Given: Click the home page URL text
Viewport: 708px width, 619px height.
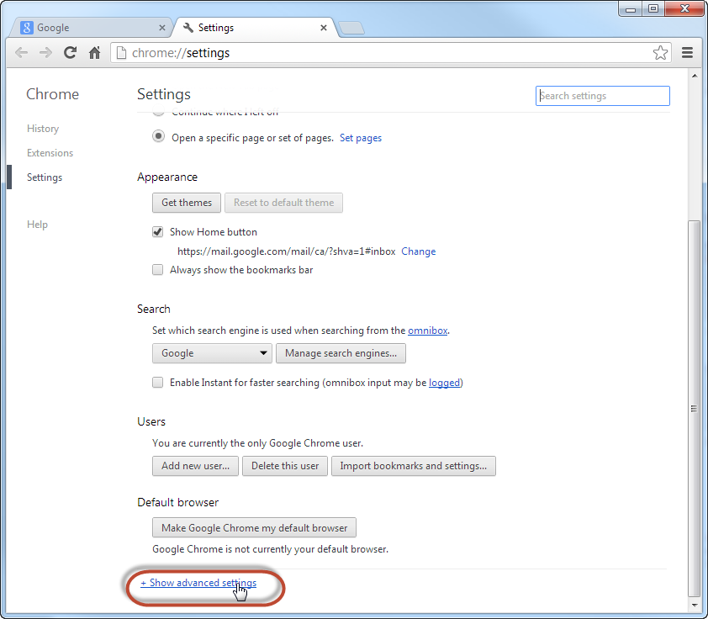Looking at the screenshot, I should coord(286,251).
